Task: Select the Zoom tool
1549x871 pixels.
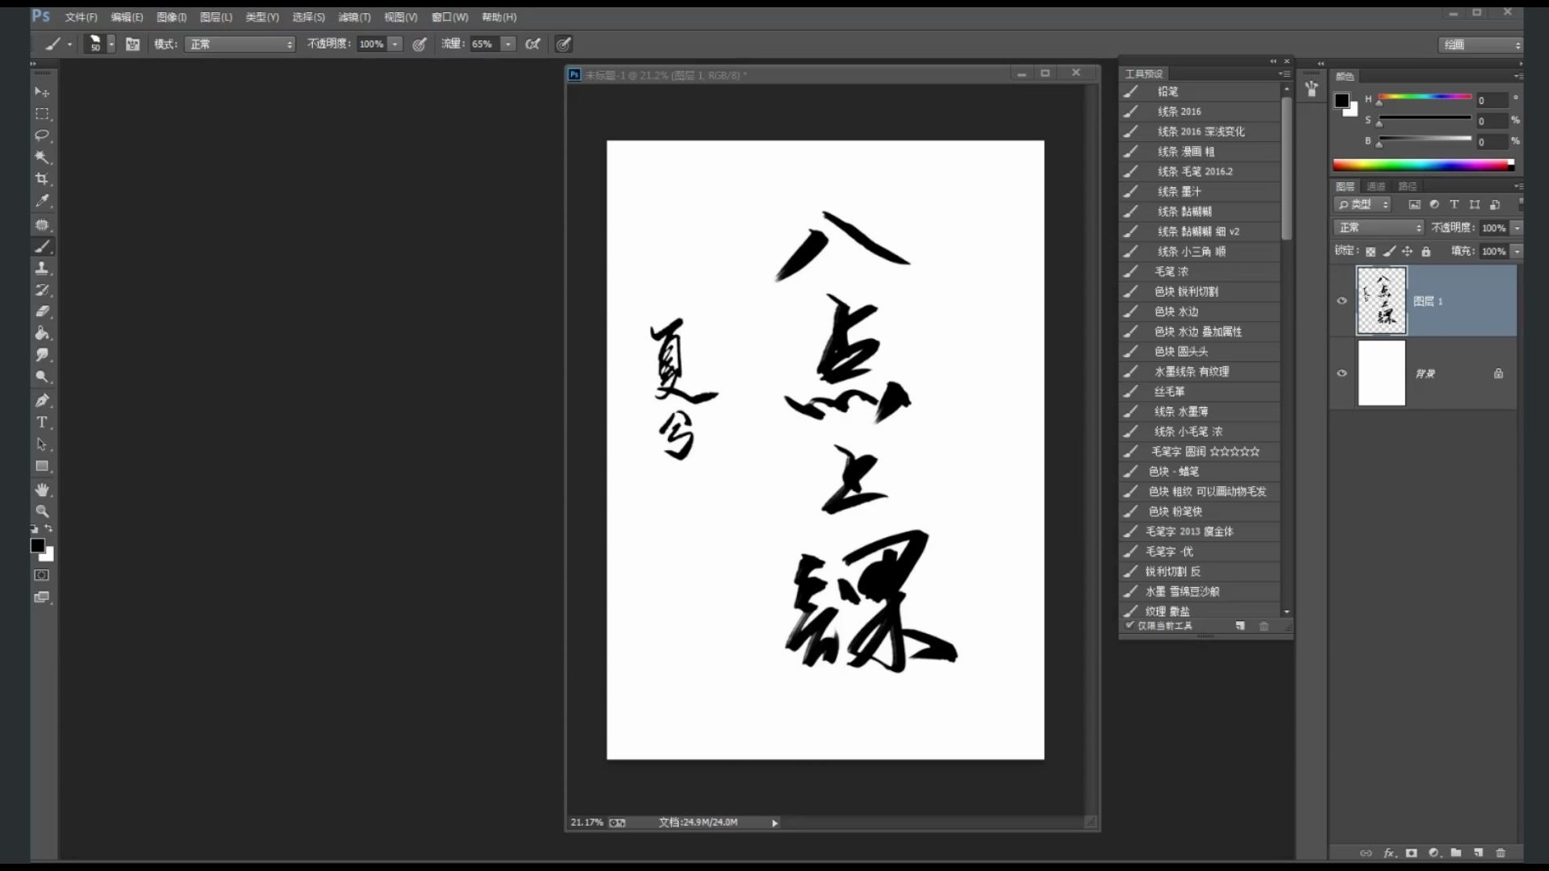Action: tap(42, 511)
